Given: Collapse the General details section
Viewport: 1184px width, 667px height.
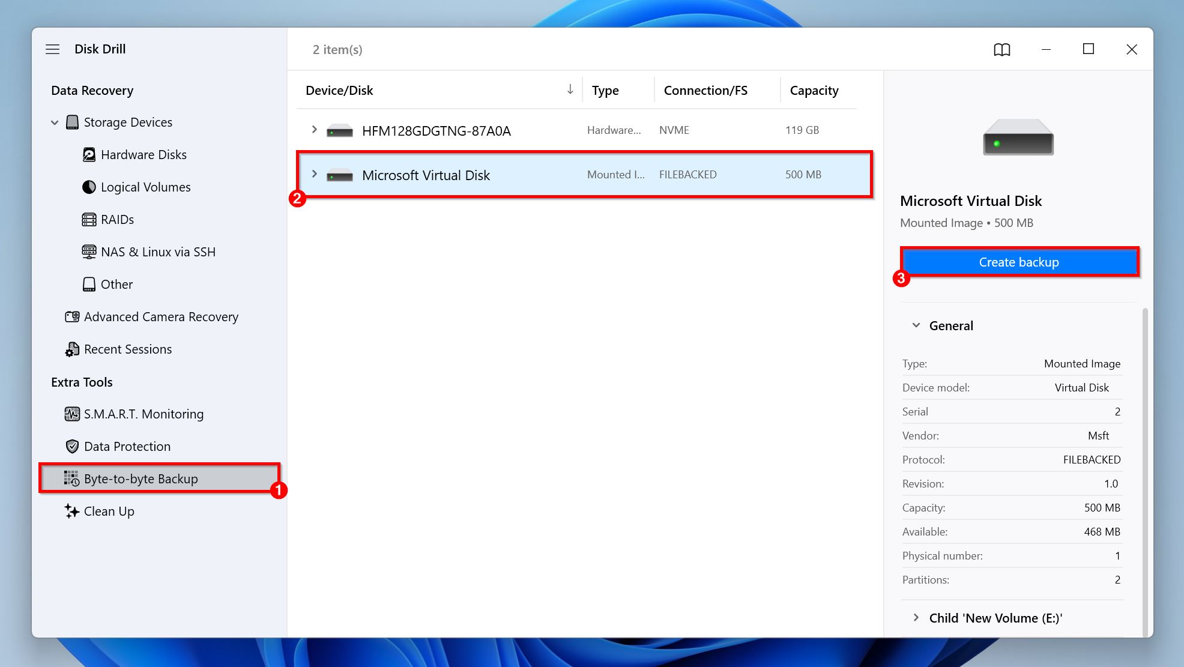Looking at the screenshot, I should 916,325.
